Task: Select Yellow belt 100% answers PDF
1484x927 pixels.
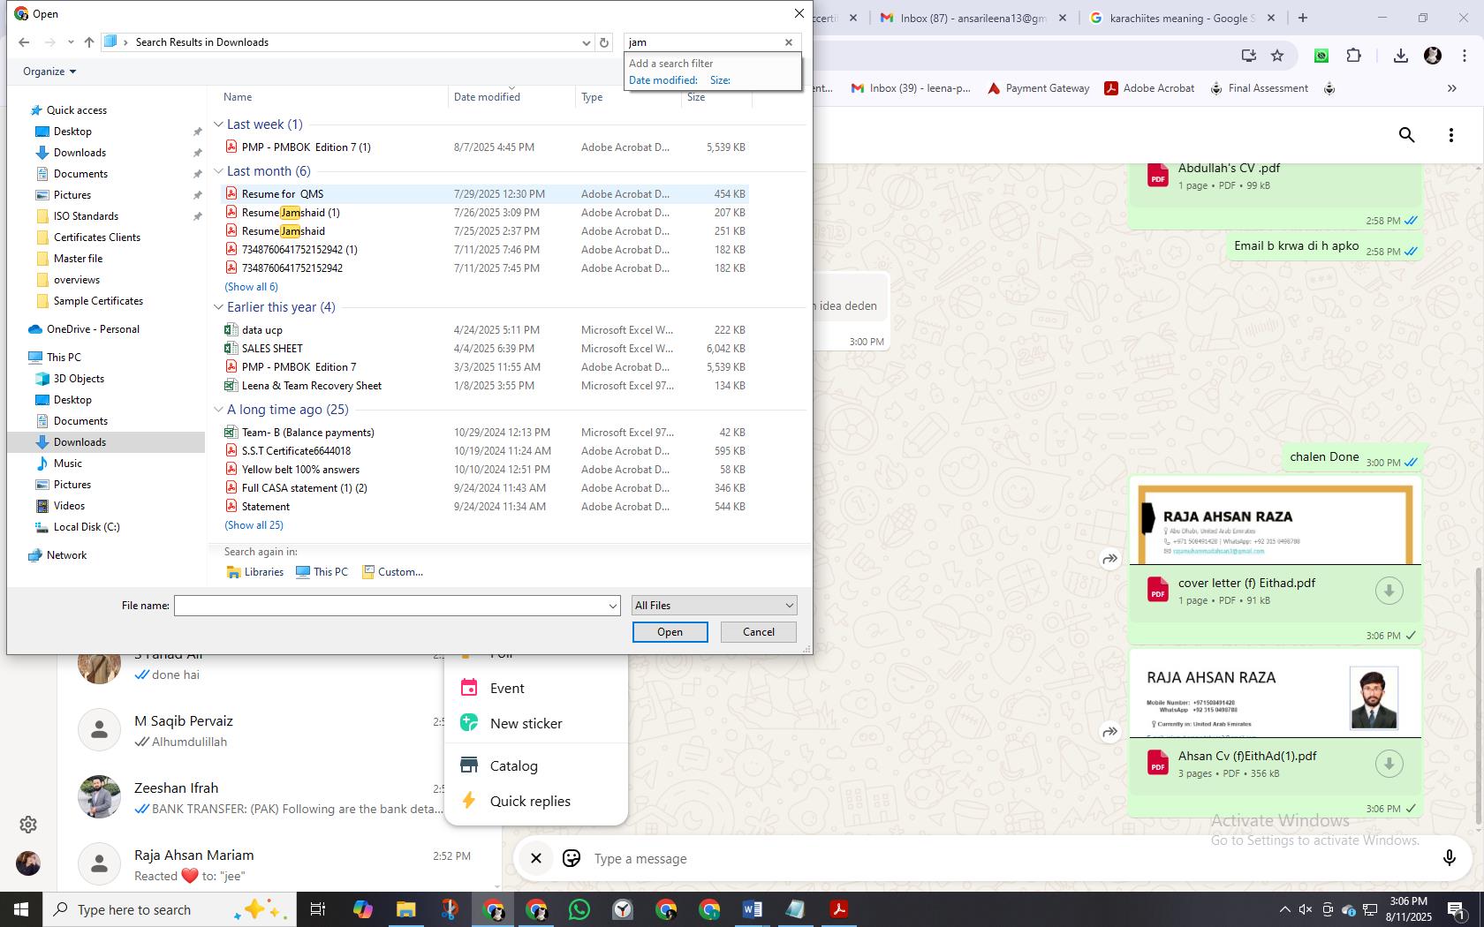Action: (299, 470)
